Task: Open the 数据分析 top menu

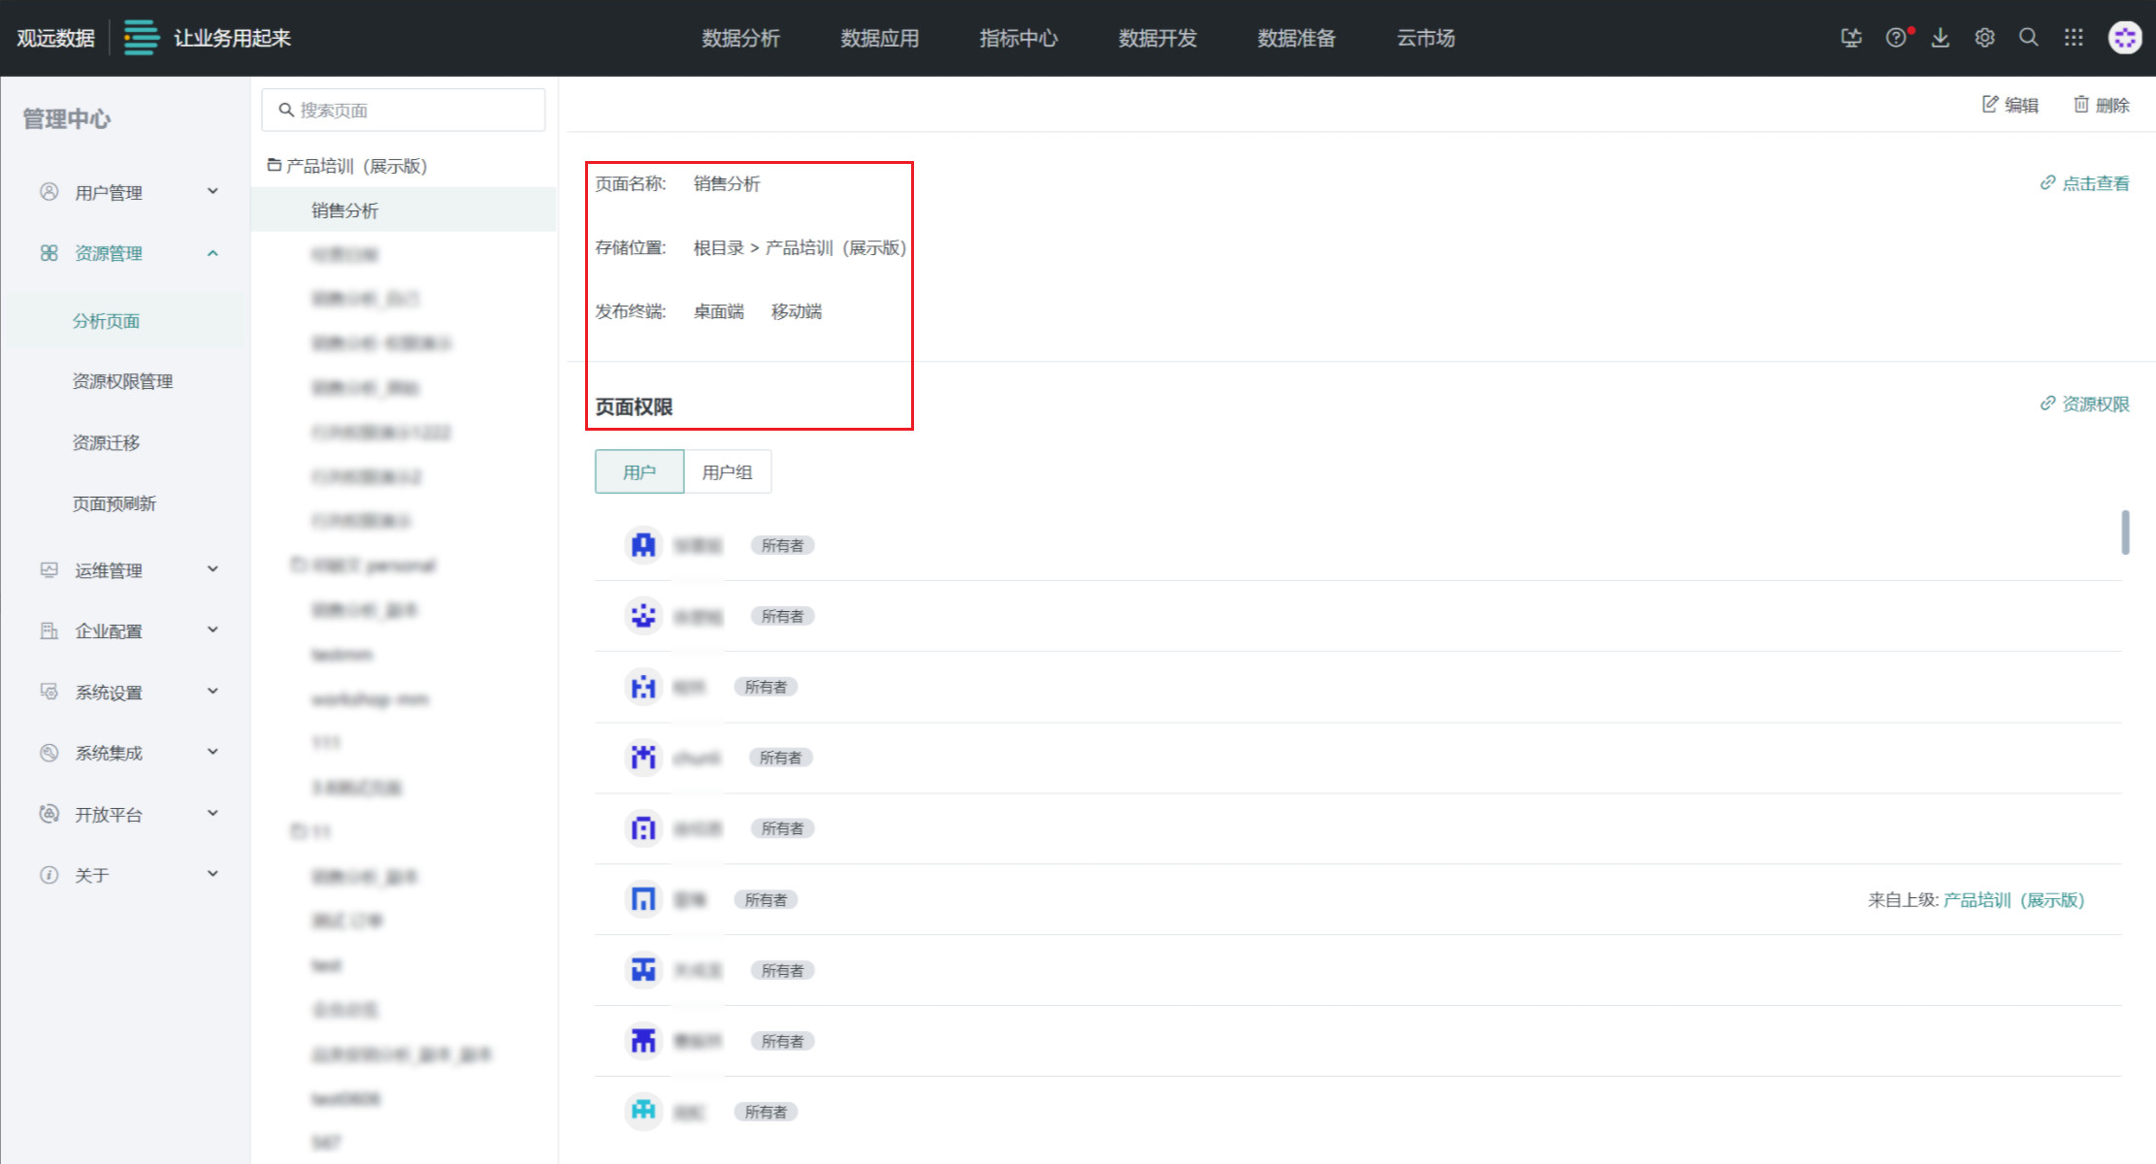Action: (x=740, y=38)
